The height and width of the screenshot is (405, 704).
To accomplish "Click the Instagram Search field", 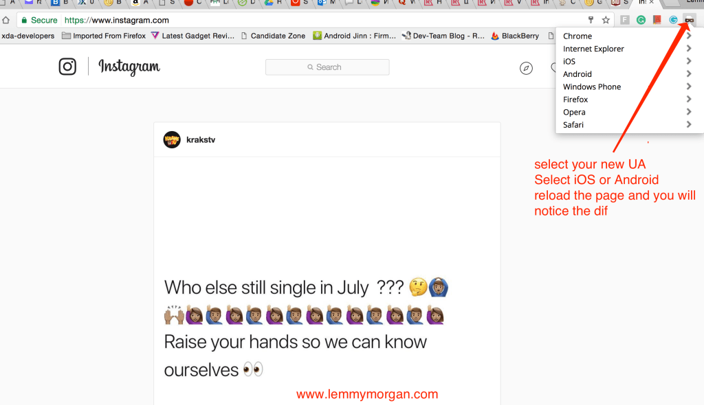I will click(x=327, y=67).
